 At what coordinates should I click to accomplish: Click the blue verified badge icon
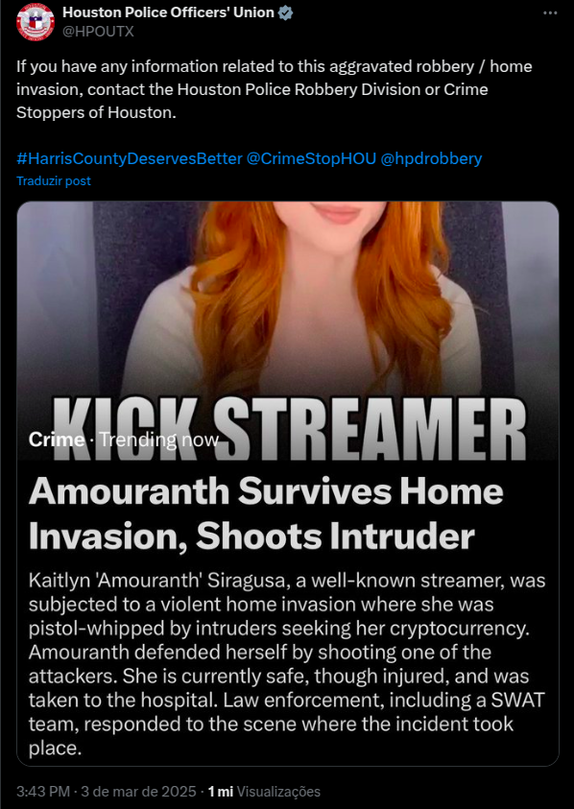[x=285, y=12]
